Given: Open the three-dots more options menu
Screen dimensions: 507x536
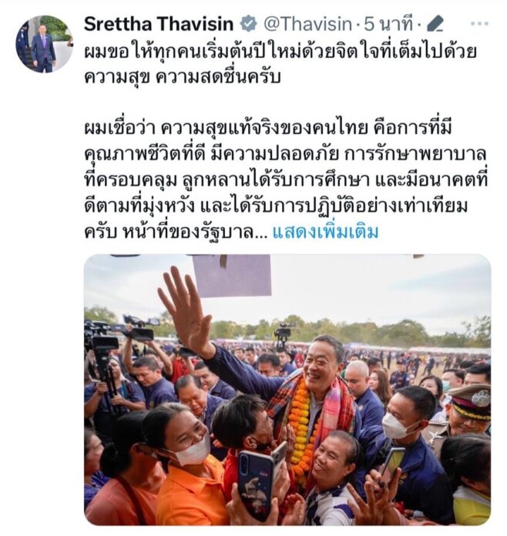Looking at the screenshot, I should (479, 24).
